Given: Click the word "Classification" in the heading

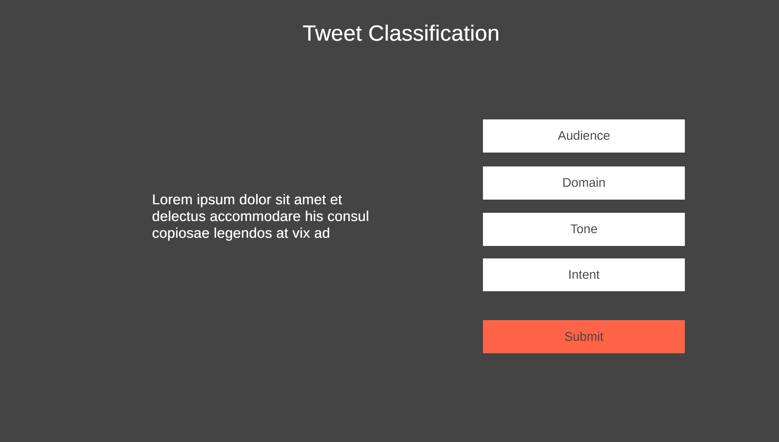Looking at the screenshot, I should tap(433, 34).
